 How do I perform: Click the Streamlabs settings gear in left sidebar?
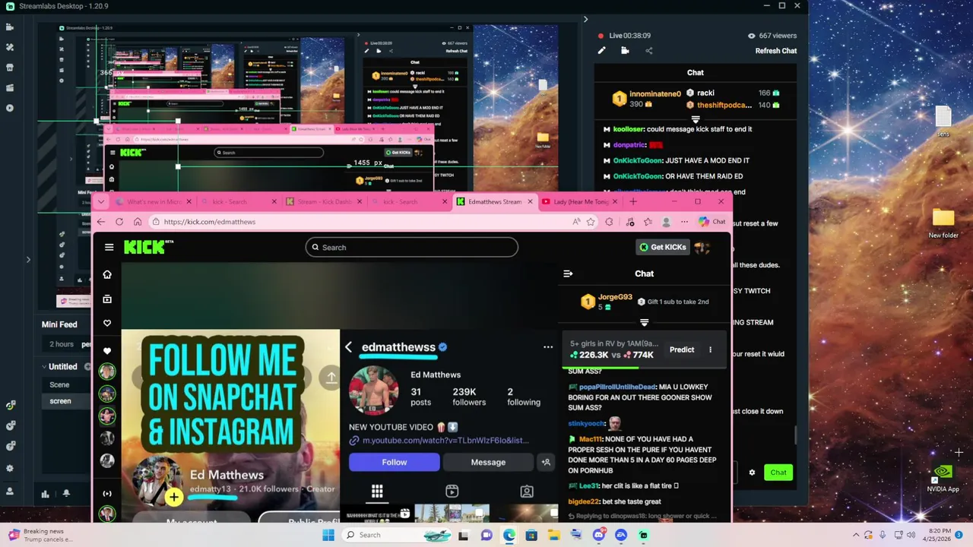click(x=10, y=468)
